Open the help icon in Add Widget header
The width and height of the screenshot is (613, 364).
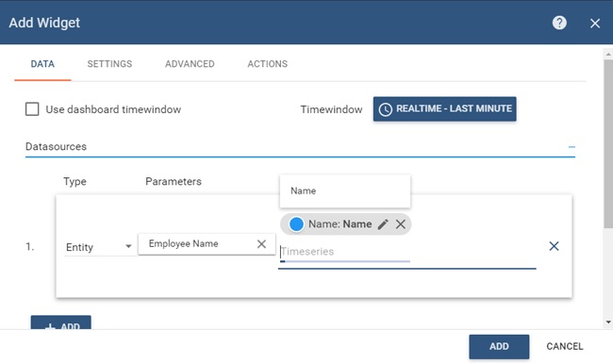coord(559,23)
